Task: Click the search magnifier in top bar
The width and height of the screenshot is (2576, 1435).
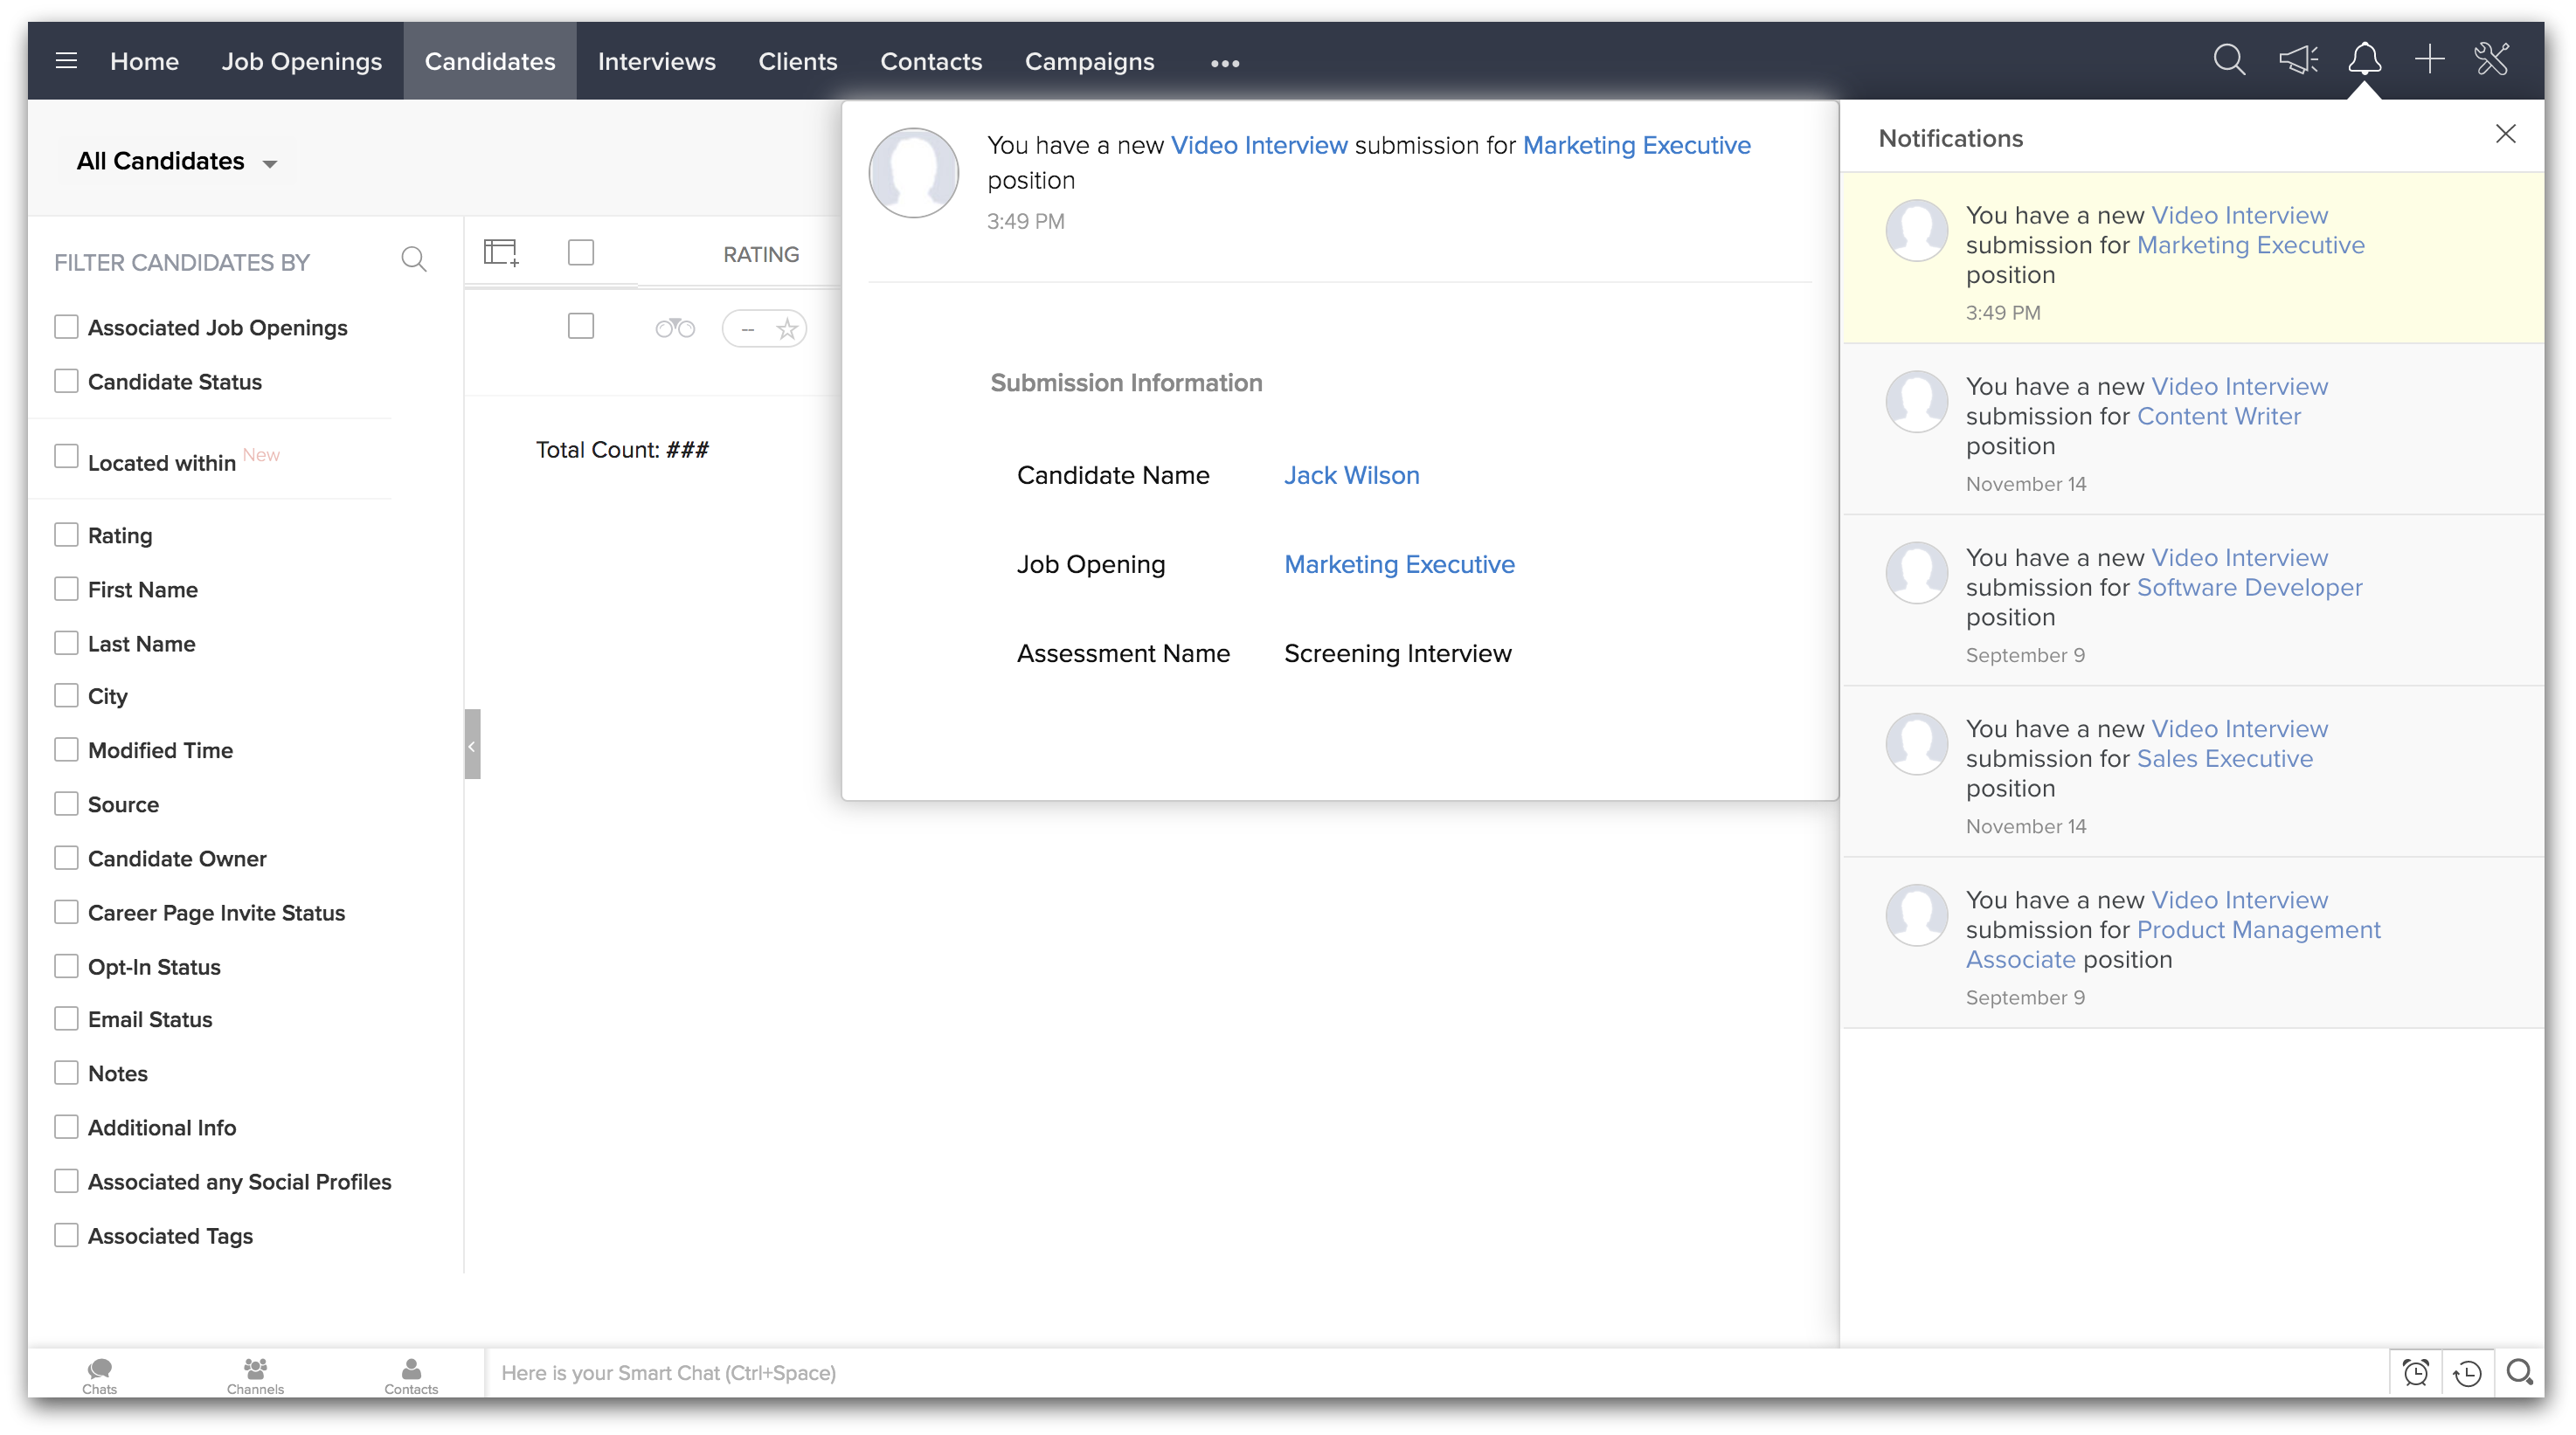Action: point(2228,60)
